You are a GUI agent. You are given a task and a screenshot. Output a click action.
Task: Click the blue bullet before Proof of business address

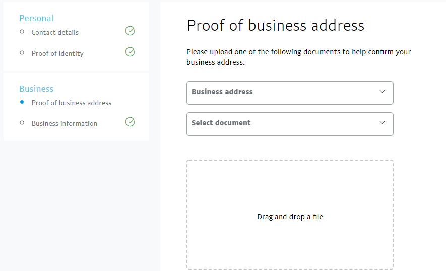[x=22, y=102]
